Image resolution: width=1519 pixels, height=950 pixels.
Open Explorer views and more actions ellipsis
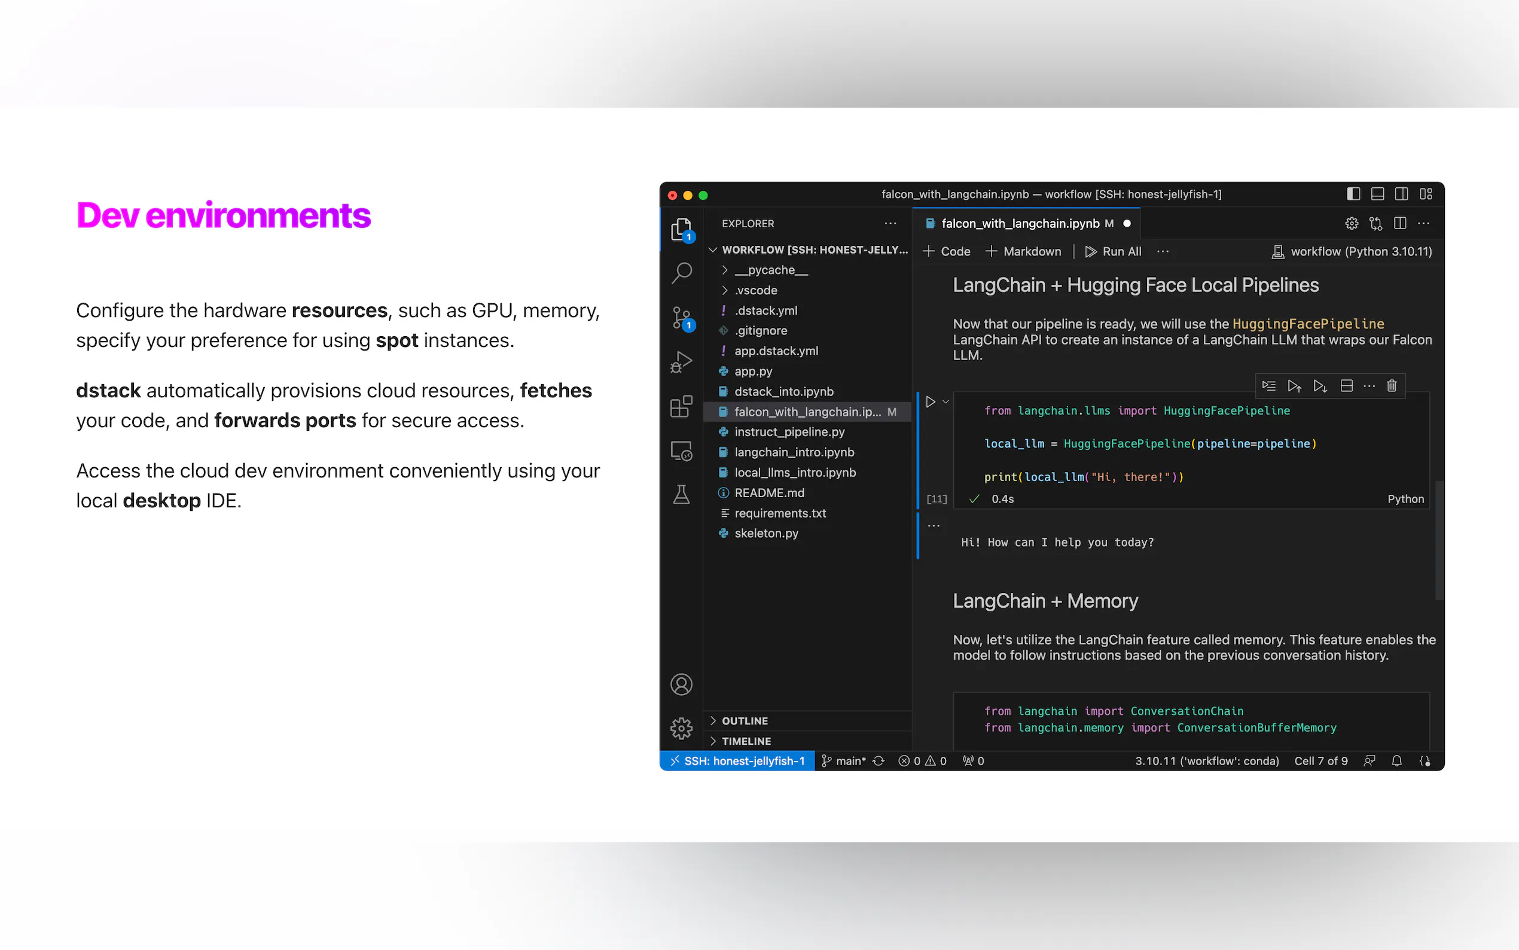[x=890, y=224]
